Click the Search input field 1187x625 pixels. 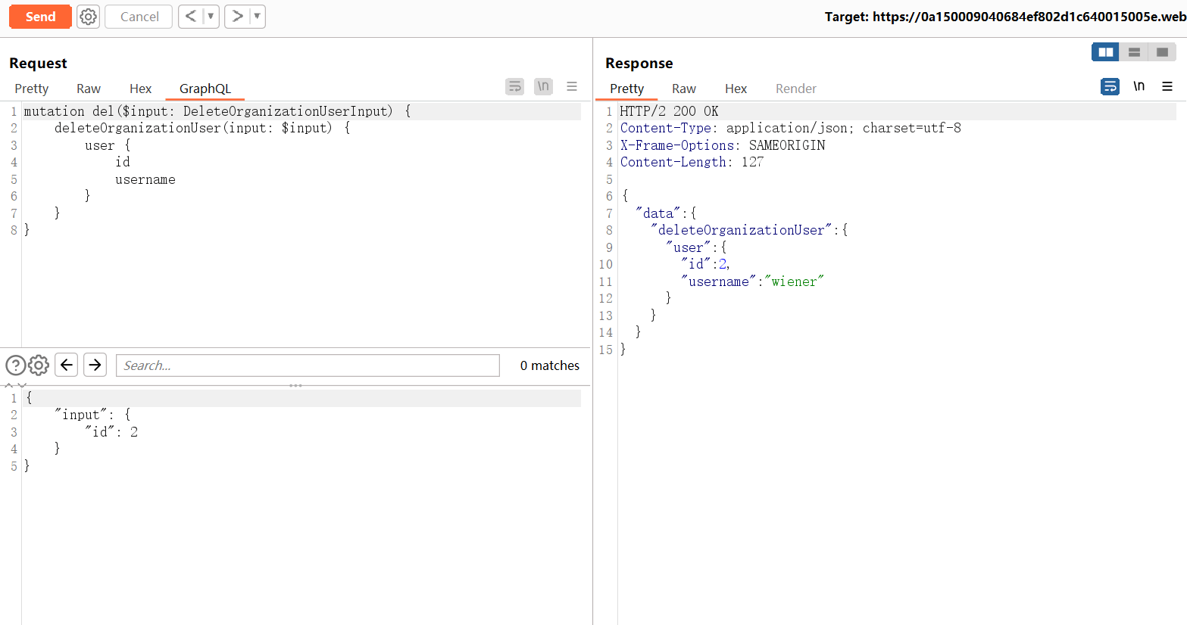click(308, 365)
